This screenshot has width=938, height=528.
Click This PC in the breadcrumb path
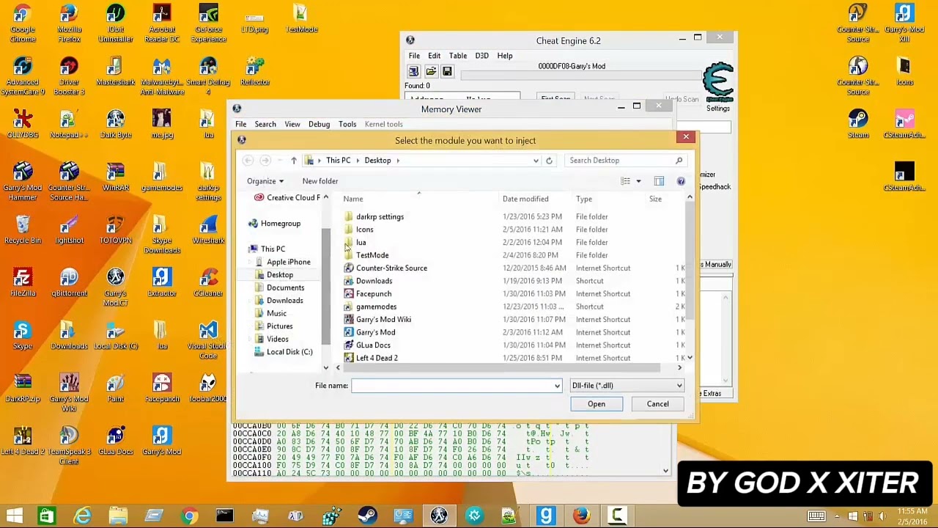click(x=338, y=161)
